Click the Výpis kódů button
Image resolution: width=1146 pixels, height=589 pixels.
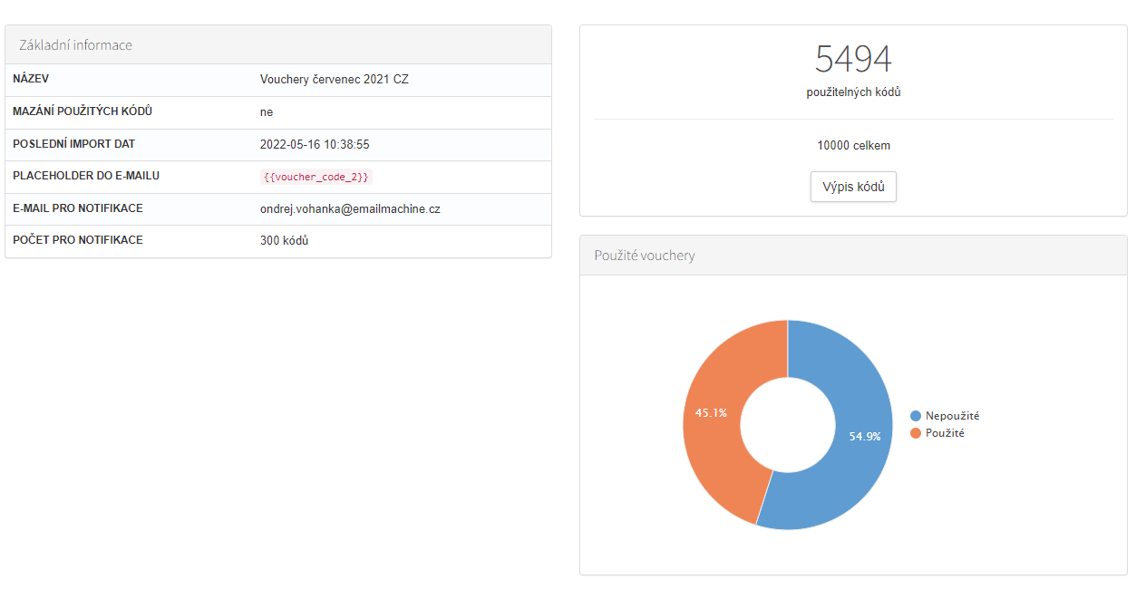852,187
